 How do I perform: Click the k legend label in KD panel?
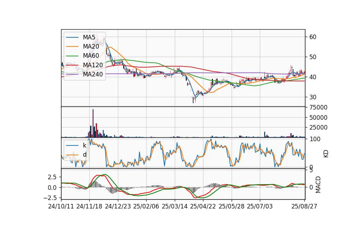click(x=84, y=145)
